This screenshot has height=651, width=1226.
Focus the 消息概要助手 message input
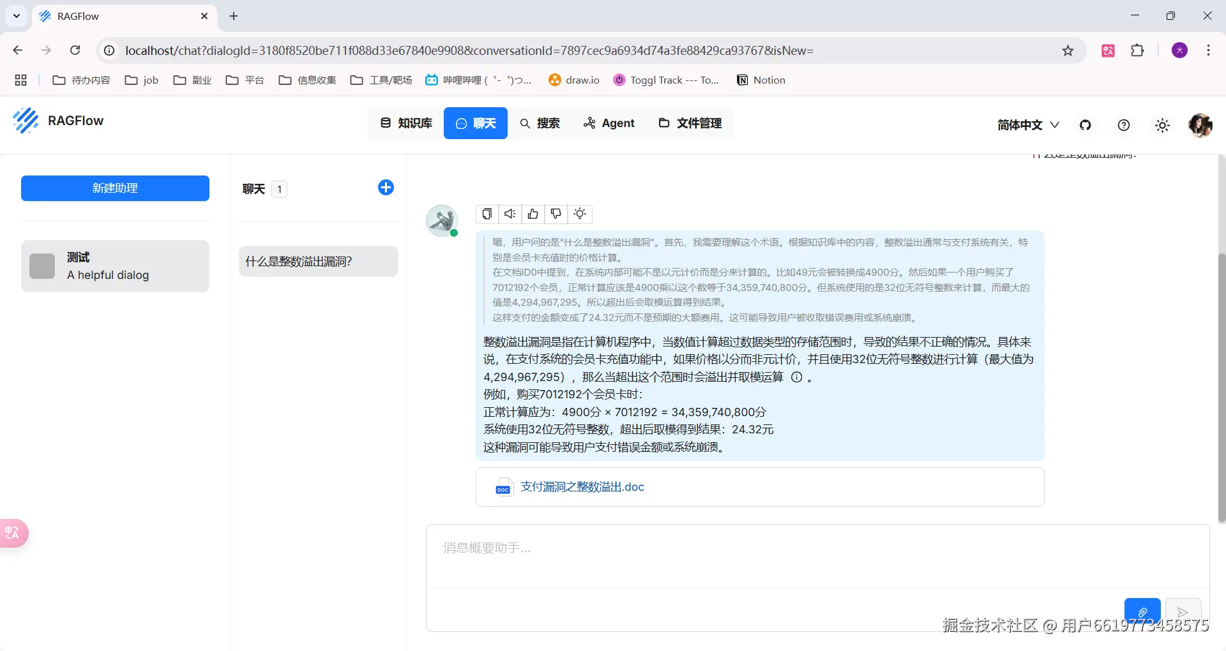click(817, 557)
